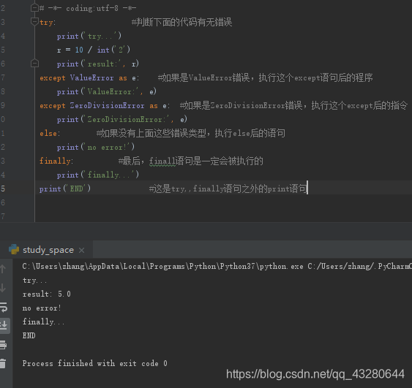Click the Python icon on study_space tab
Screen dimensions: 412x388
click(x=14, y=249)
